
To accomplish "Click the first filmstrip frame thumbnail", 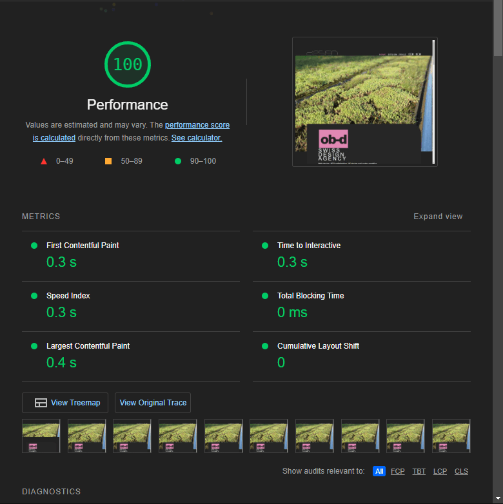I will pos(41,436).
